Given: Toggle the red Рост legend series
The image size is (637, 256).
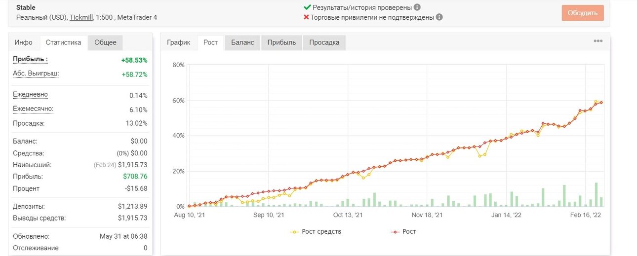Looking at the screenshot, I should 403,231.
